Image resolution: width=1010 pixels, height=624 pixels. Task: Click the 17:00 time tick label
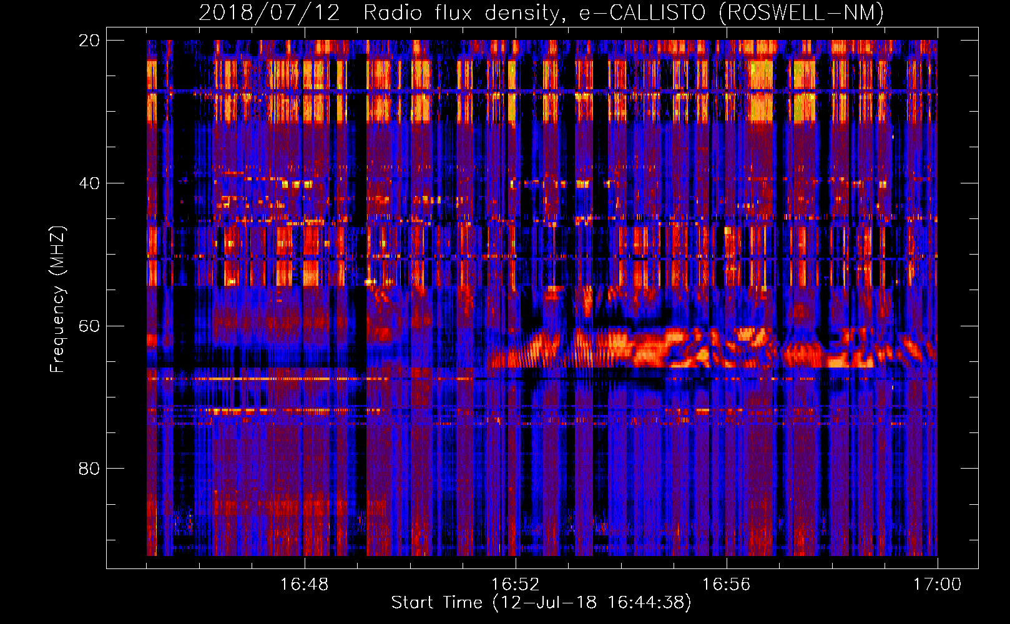click(x=937, y=585)
